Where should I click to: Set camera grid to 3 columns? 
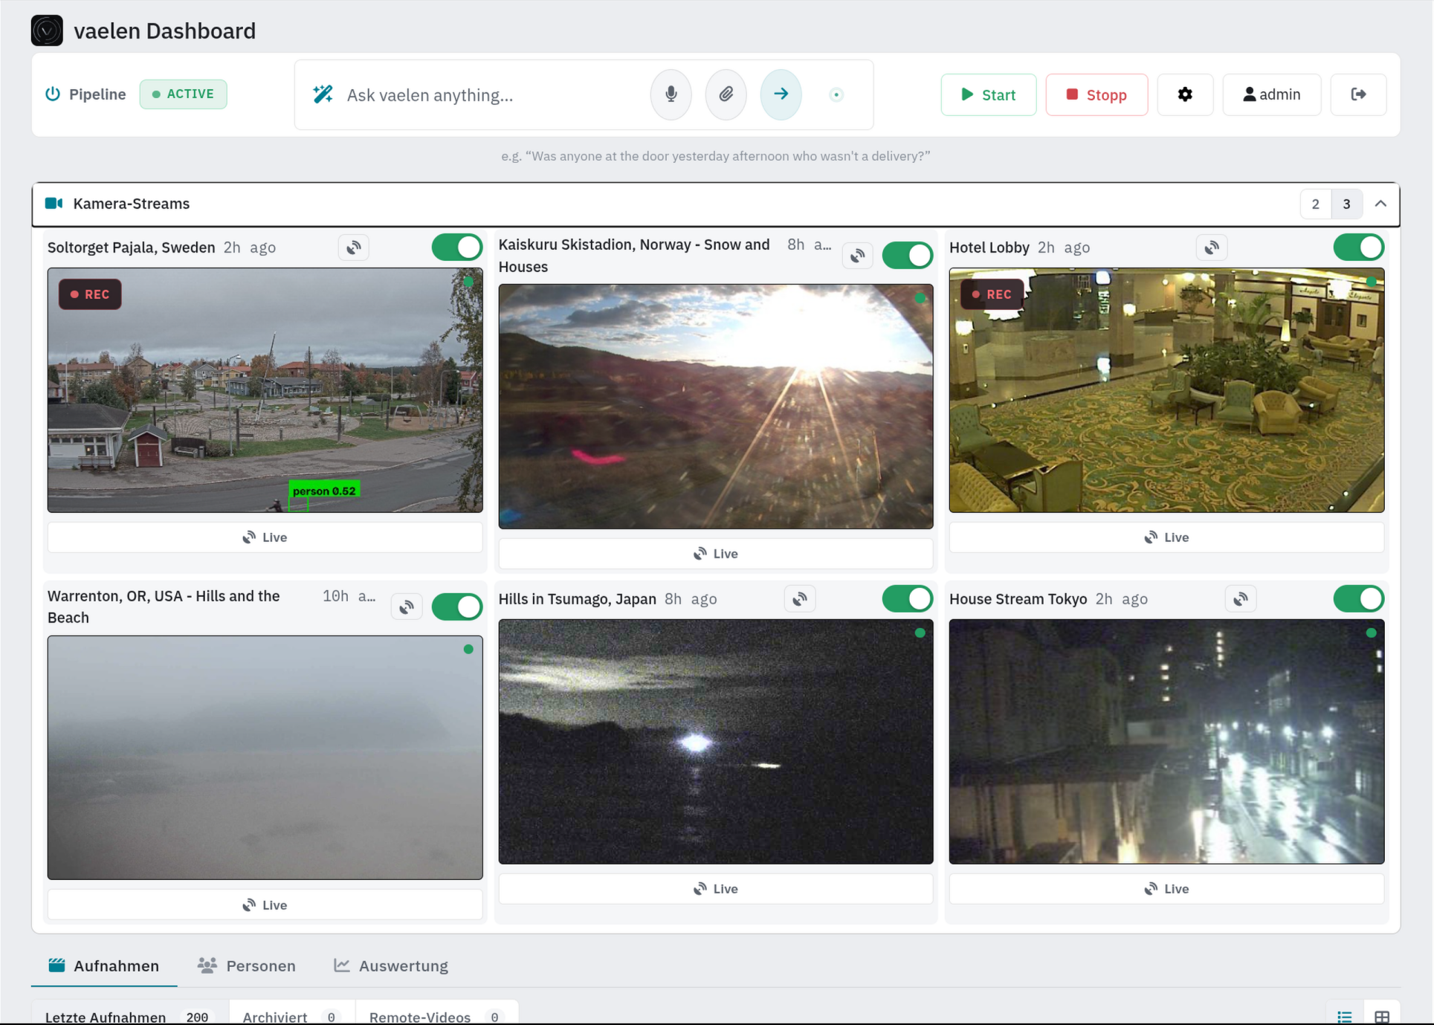click(1346, 204)
